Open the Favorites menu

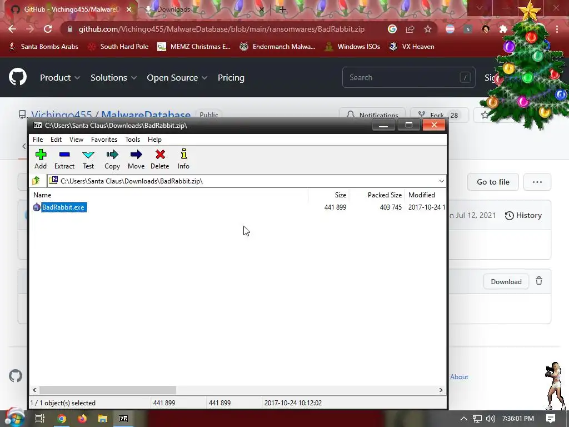tap(104, 140)
